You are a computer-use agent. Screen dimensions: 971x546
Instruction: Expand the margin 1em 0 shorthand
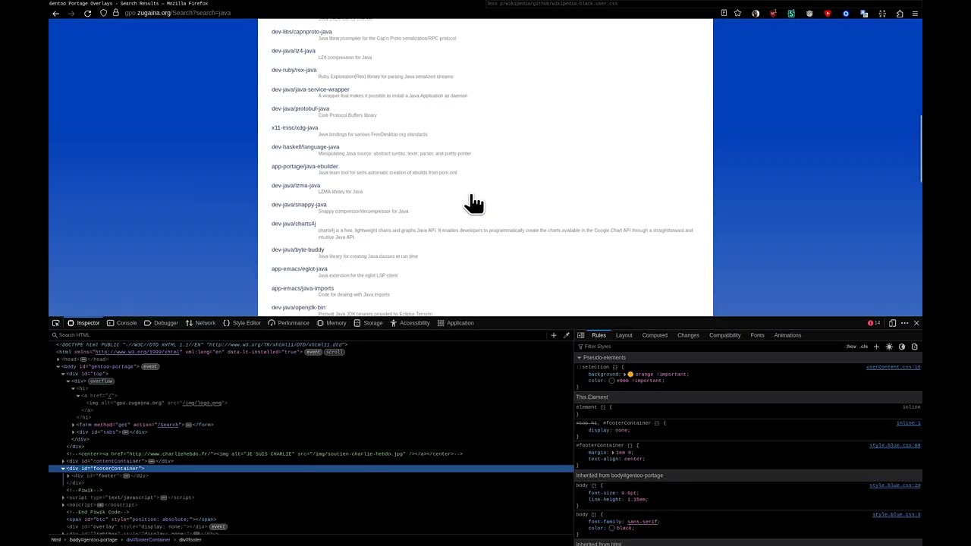pos(613,452)
